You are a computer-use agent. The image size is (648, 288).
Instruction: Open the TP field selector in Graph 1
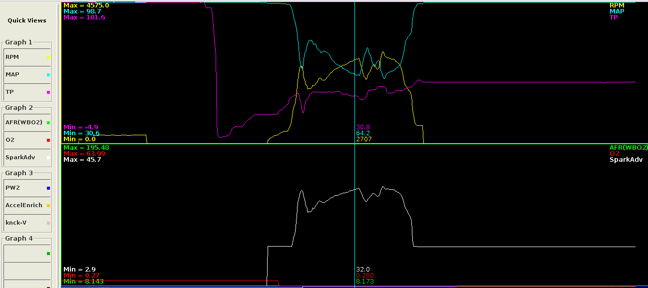[25, 92]
